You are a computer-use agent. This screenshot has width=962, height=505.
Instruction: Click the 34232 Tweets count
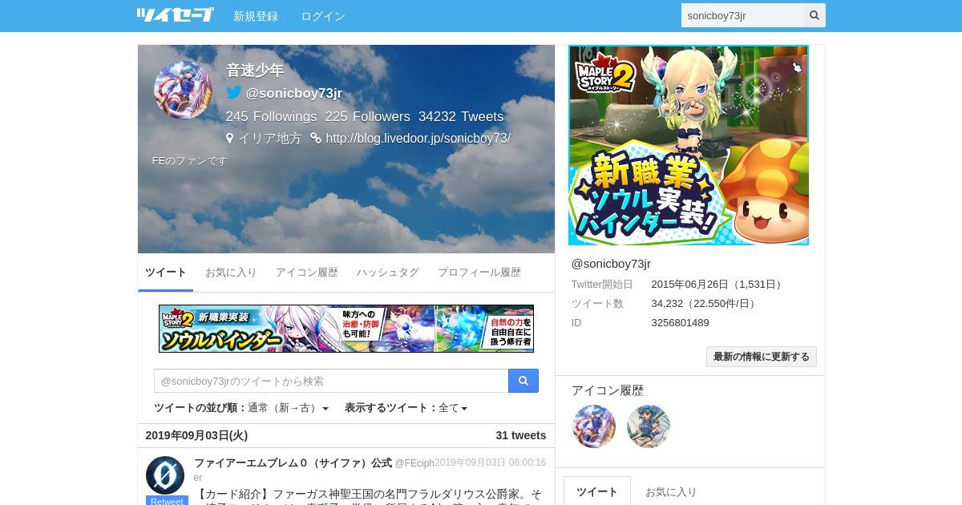point(461,116)
